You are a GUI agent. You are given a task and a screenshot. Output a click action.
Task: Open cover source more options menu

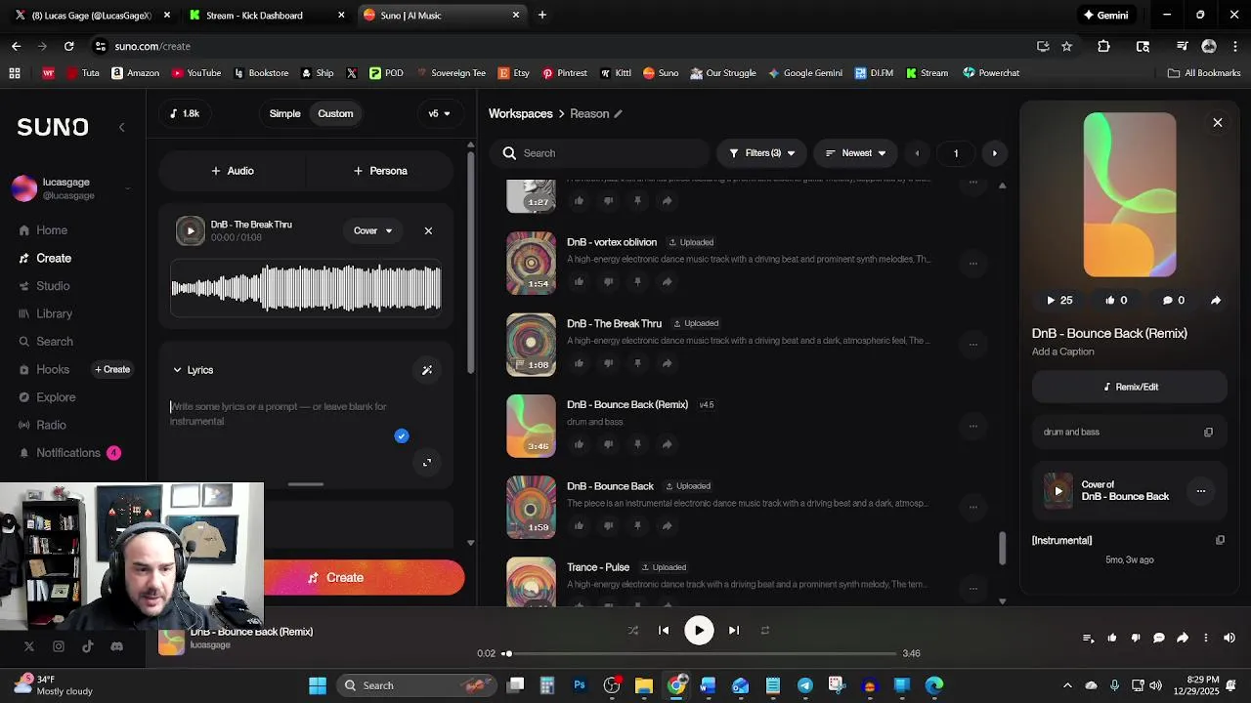1201,491
